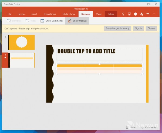The image size is (162, 133).
Task: Select the Review tab
Action: (86, 14)
